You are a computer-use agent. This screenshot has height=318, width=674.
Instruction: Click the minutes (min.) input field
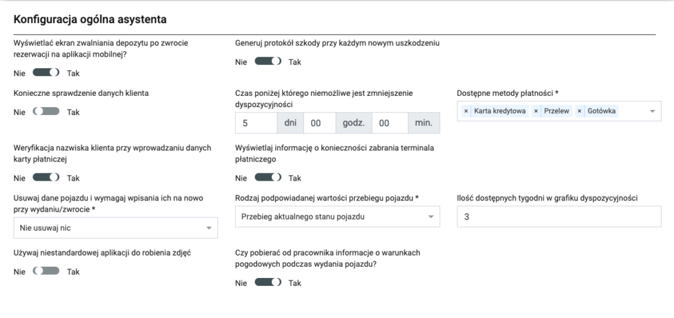pos(389,123)
